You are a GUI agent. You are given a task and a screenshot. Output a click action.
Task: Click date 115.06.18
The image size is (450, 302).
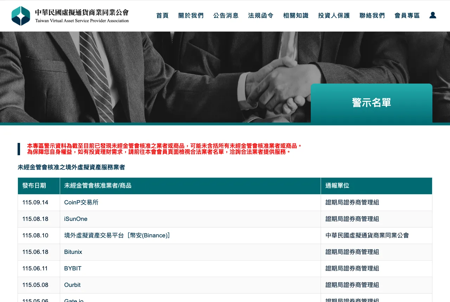tap(35, 252)
